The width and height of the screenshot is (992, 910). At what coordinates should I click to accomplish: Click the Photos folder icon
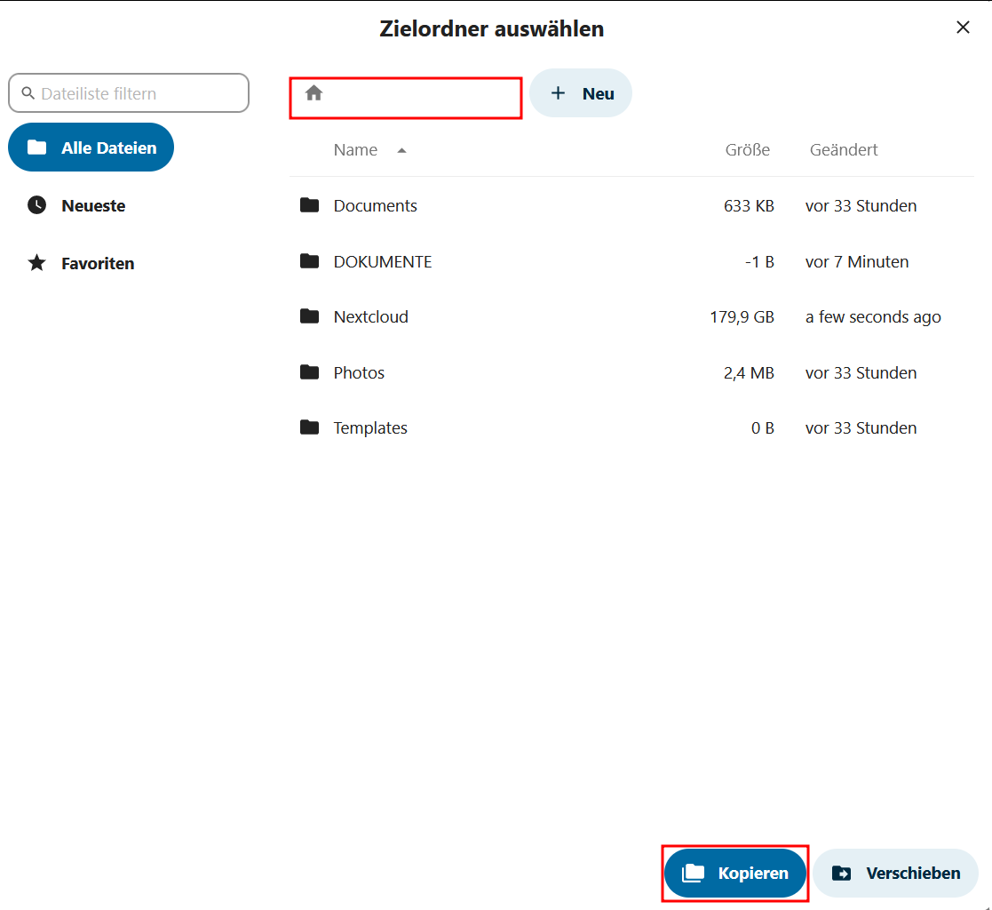point(309,372)
